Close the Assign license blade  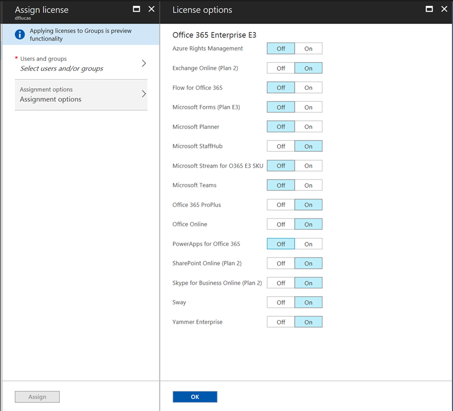[x=151, y=9]
